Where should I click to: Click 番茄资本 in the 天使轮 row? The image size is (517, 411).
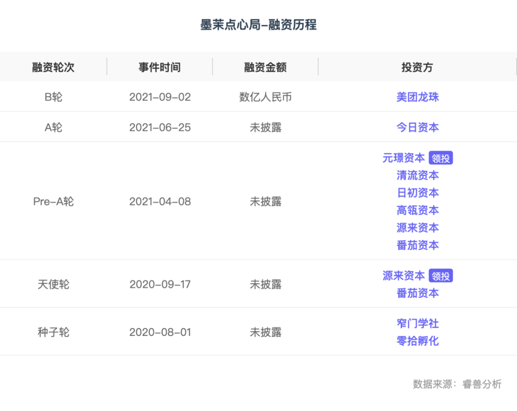pos(417,293)
